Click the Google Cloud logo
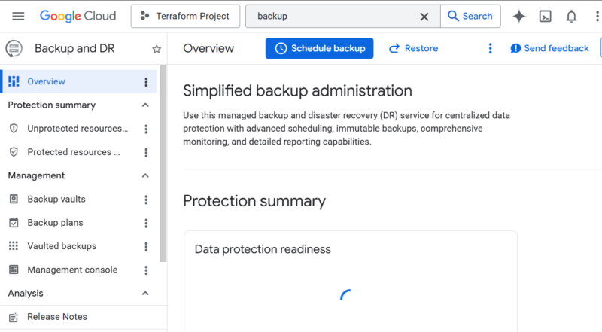The image size is (602, 332). click(78, 16)
